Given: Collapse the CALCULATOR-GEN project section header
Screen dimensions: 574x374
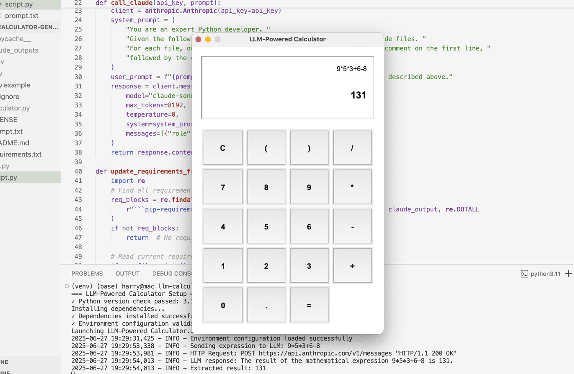Looking at the screenshot, I should pos(30,27).
